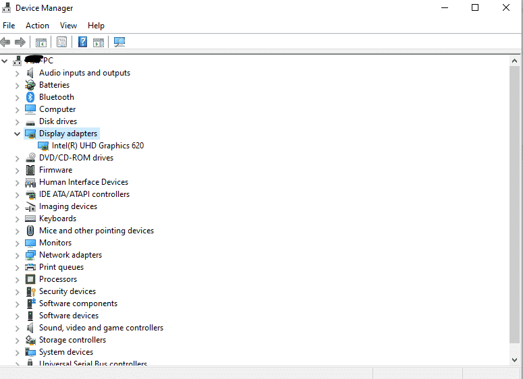Screen dimensions: 523x379
Task: Open the Action menu
Action: (x=37, y=26)
